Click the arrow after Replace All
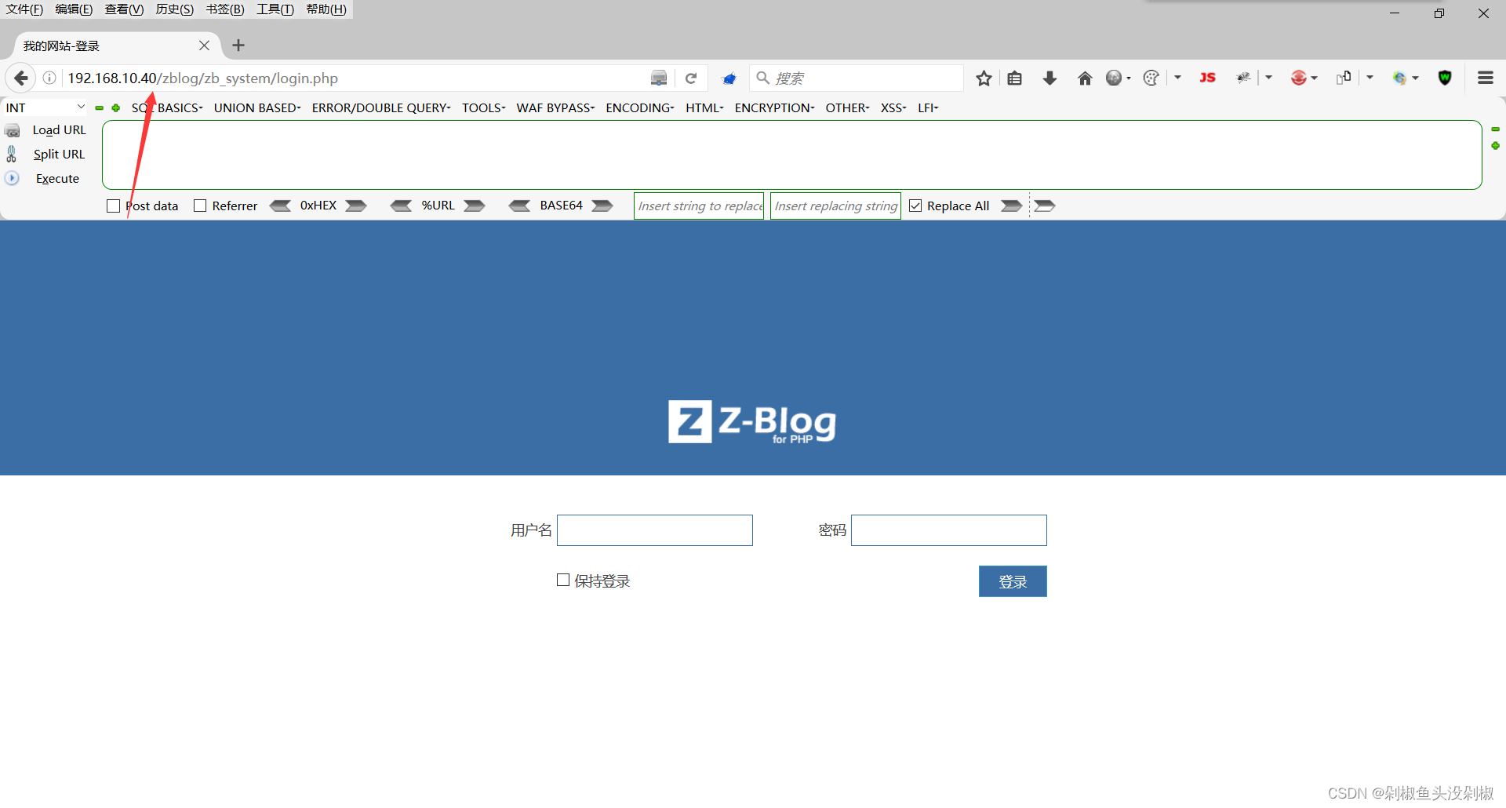 1012,206
